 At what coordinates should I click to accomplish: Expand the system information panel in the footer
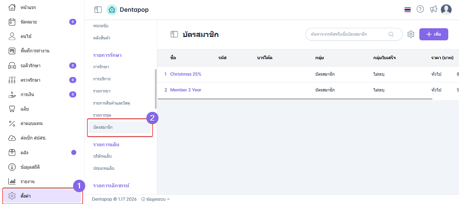(156, 199)
